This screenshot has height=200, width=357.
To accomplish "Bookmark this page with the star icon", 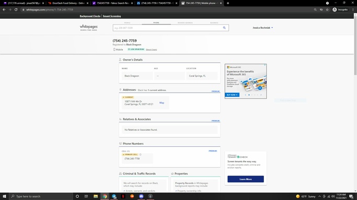I will (x=327, y=9).
